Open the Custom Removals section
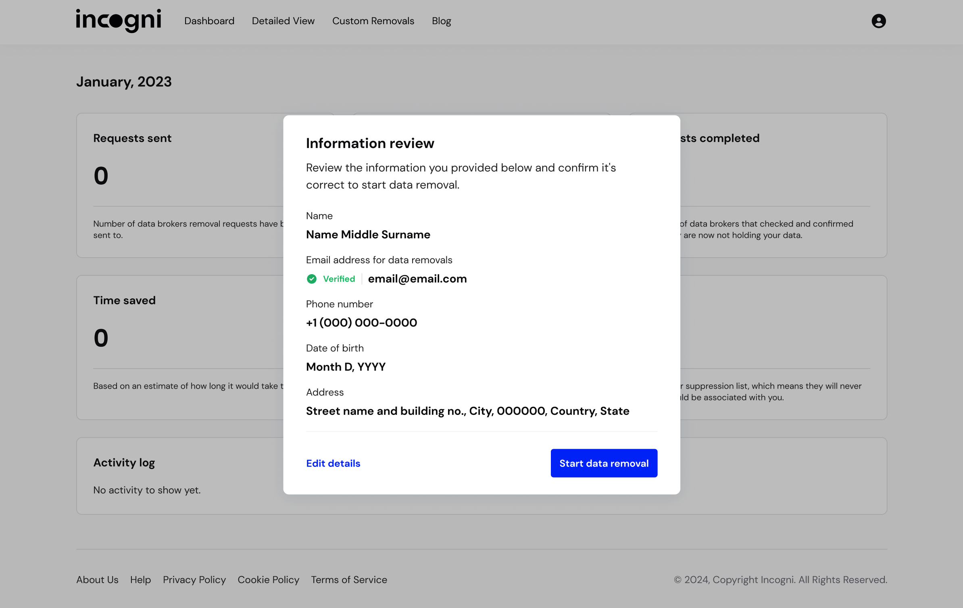The image size is (963, 608). click(373, 21)
